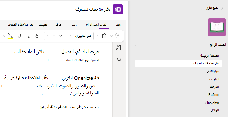228x117 pixels.
Task: Open the دفتر ملاحظات للصفوف ribbon tab
Action: click(21, 25)
